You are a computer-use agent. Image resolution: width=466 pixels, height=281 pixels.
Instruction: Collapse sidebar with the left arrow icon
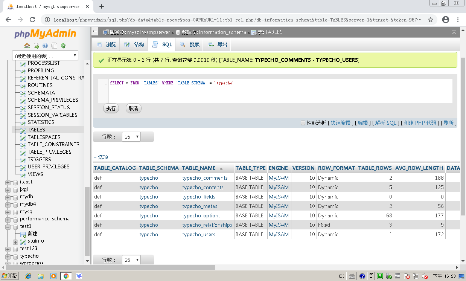point(95,32)
